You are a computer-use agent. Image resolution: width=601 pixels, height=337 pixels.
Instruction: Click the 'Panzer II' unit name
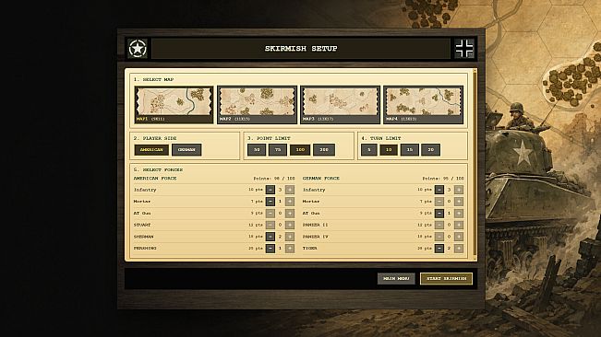(x=315, y=225)
